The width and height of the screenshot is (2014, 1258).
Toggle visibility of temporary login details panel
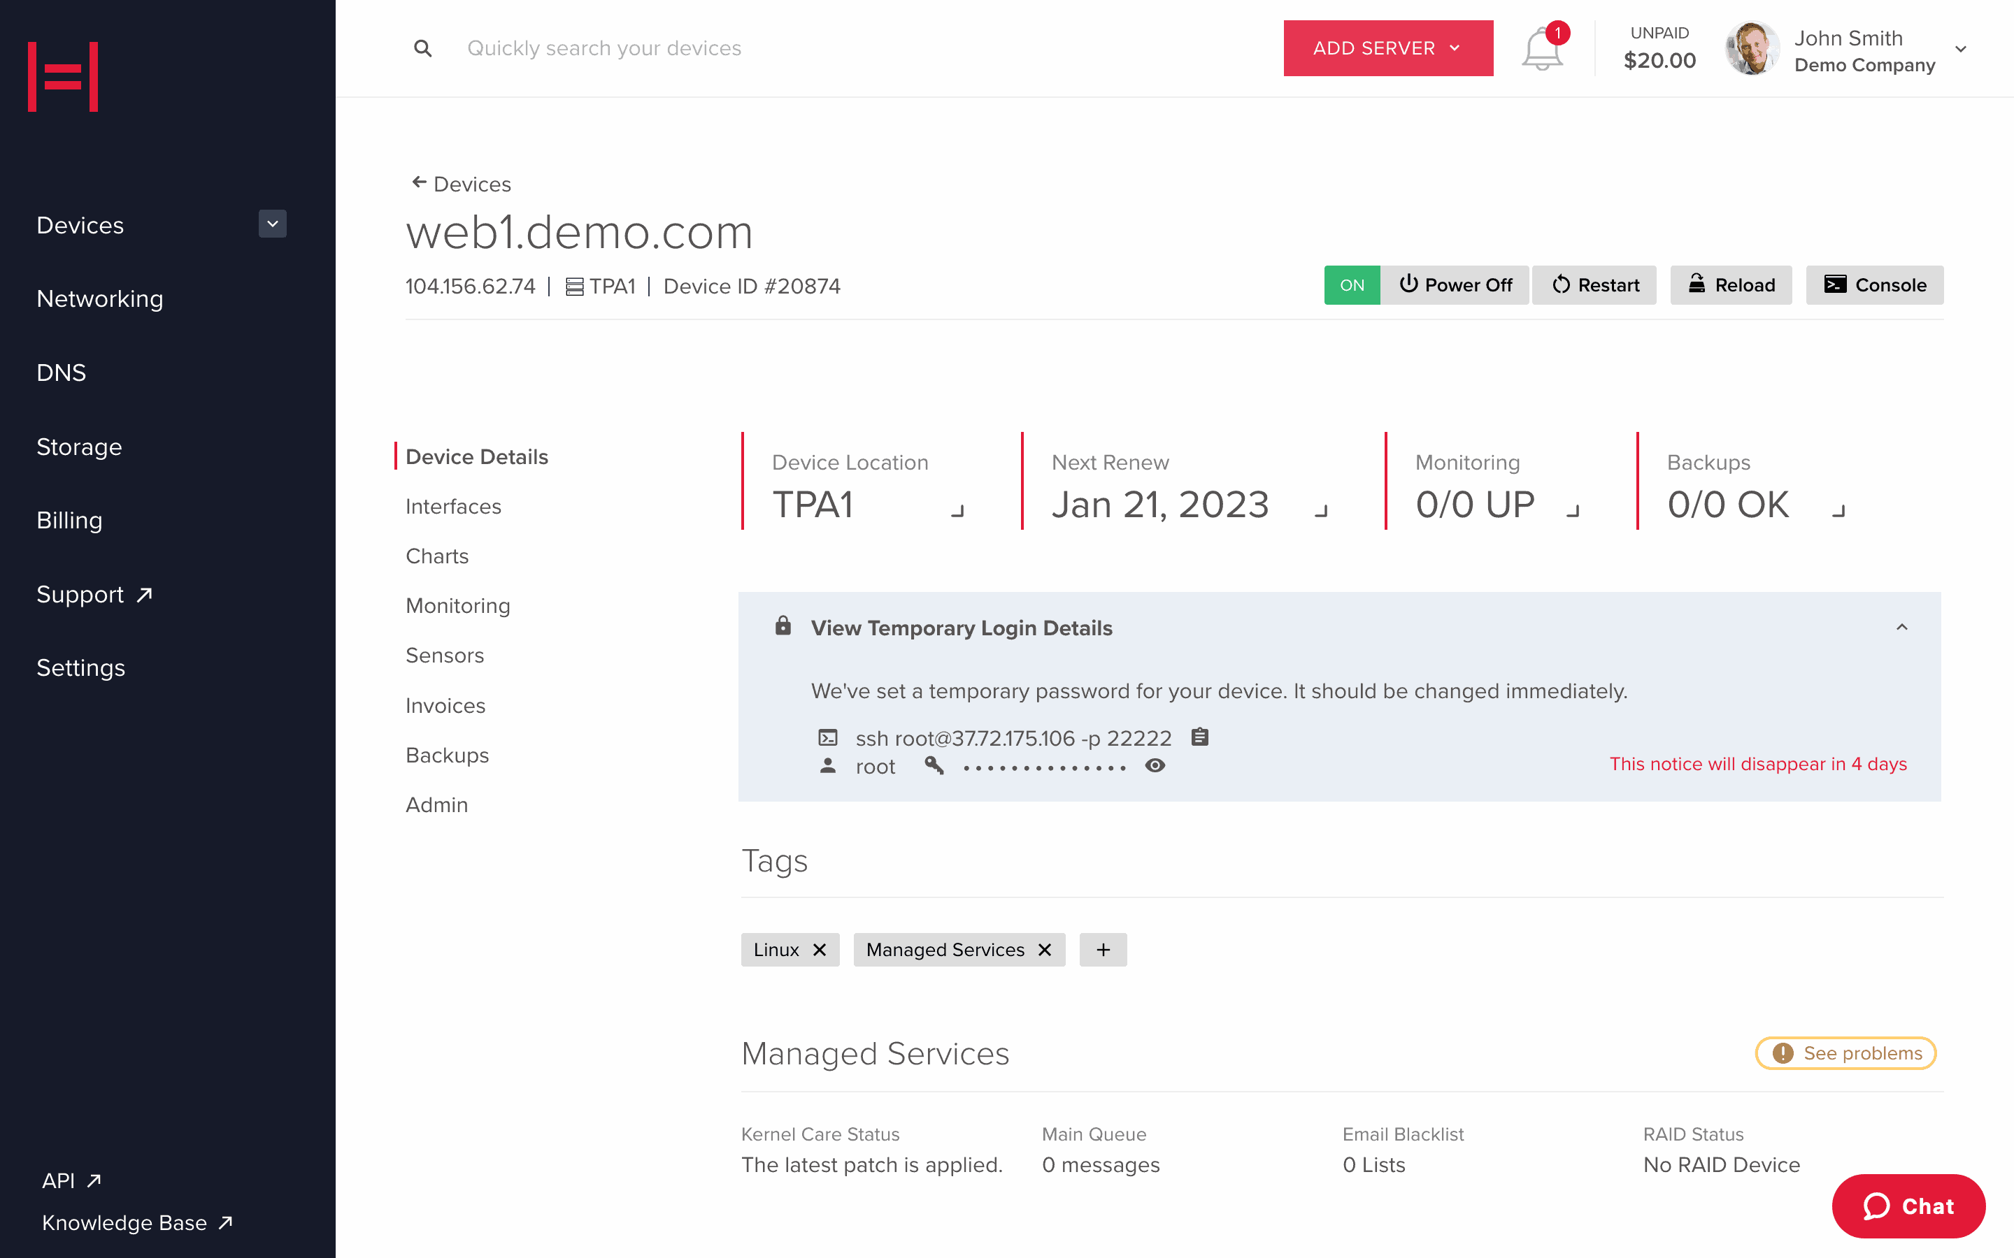click(1904, 628)
